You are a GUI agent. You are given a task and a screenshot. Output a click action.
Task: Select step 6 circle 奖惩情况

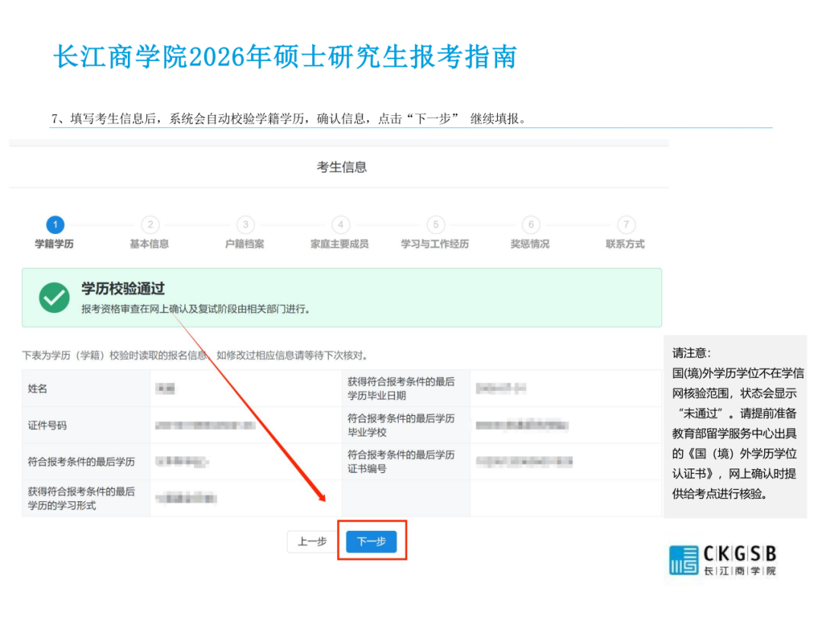tap(530, 225)
